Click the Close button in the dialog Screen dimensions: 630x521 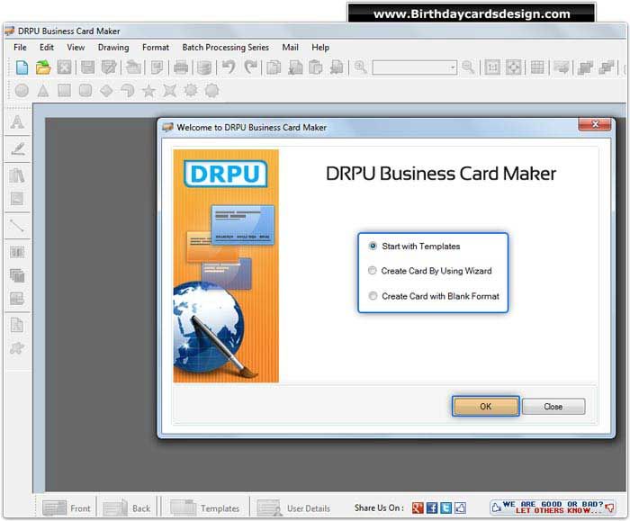[x=553, y=407]
